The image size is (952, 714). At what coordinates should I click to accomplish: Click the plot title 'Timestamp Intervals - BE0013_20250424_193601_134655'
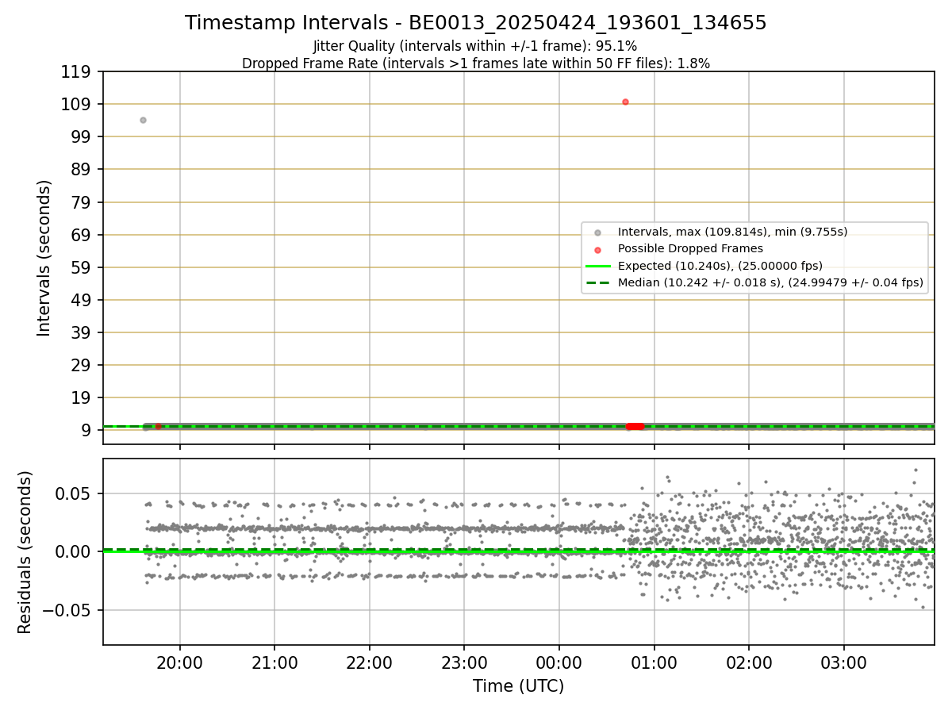476,23
